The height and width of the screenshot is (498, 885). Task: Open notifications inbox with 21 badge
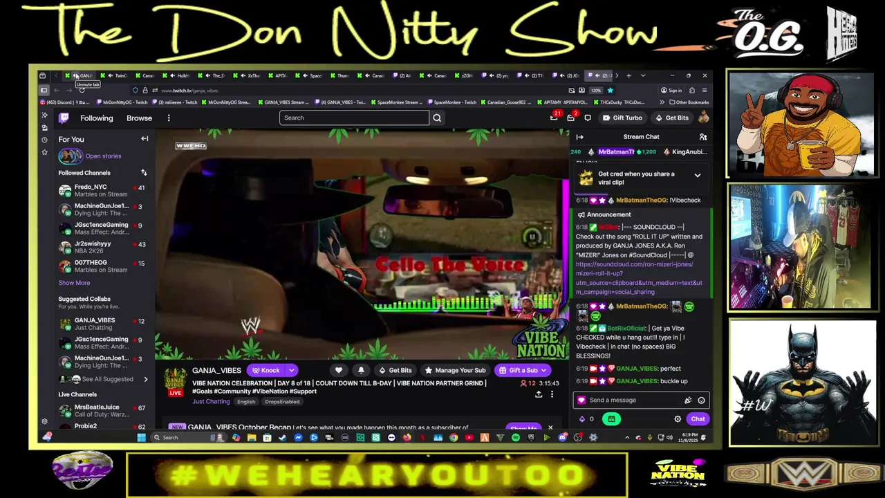pos(555,117)
